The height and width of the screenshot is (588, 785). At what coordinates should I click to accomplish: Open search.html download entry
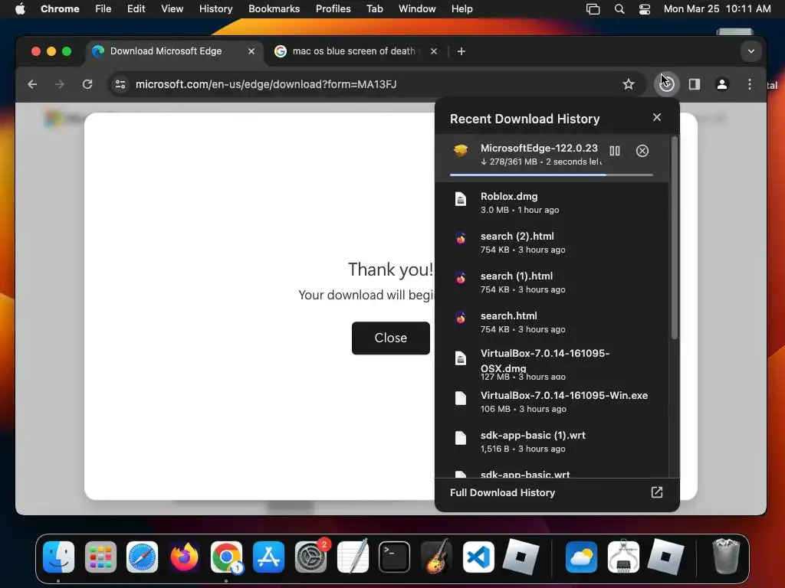552,322
